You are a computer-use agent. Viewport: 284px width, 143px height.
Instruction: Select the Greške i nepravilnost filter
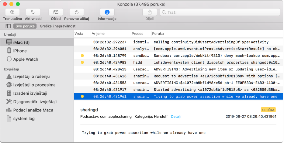tap(57, 26)
